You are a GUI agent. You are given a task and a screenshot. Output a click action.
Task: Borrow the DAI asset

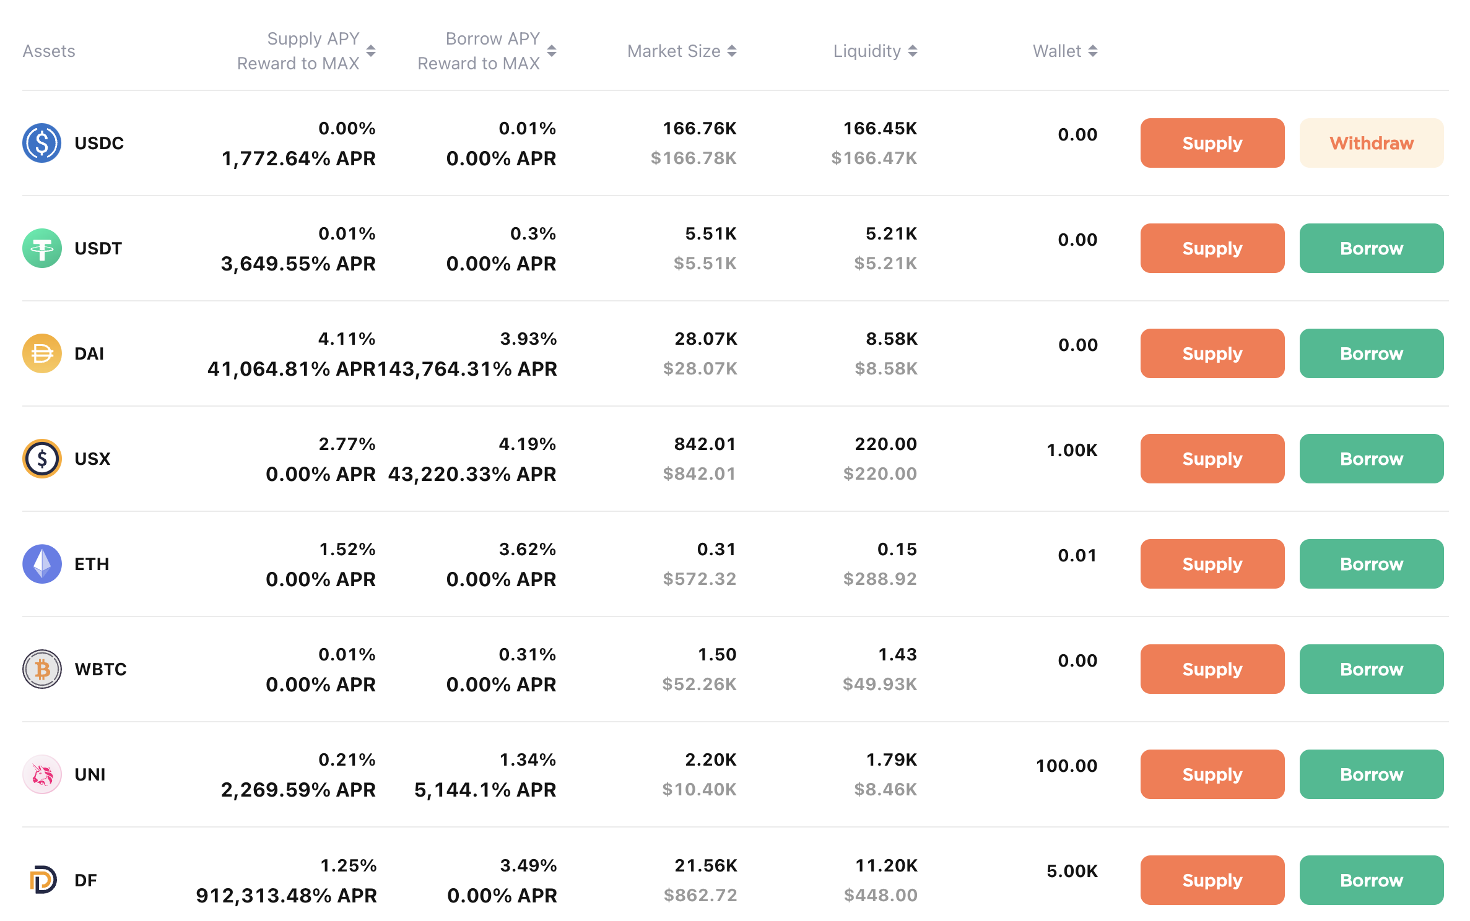(1371, 353)
